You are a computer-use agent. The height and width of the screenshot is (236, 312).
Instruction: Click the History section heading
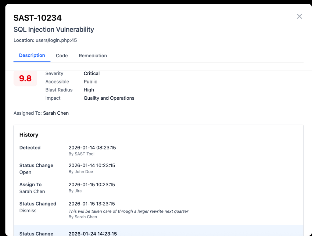[29, 135]
